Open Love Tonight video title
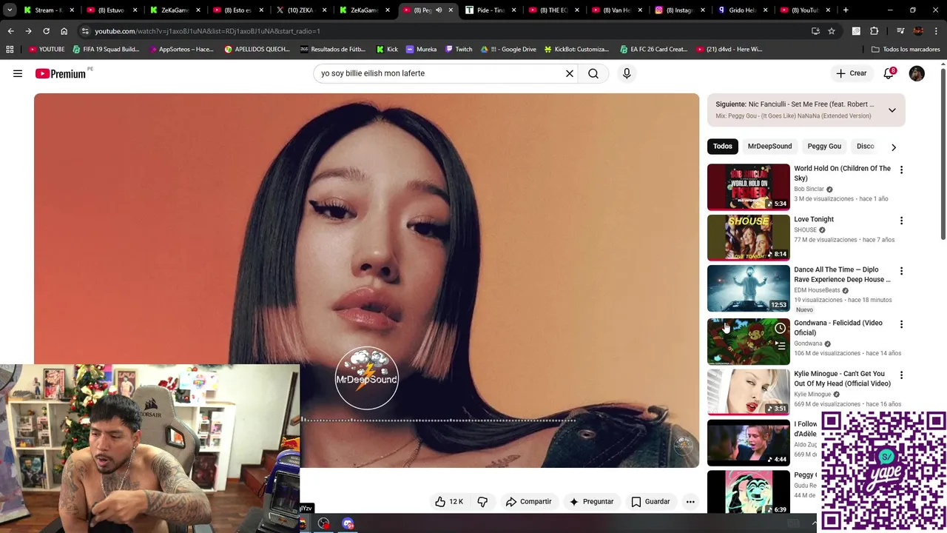The width and height of the screenshot is (947, 533). coord(814,219)
